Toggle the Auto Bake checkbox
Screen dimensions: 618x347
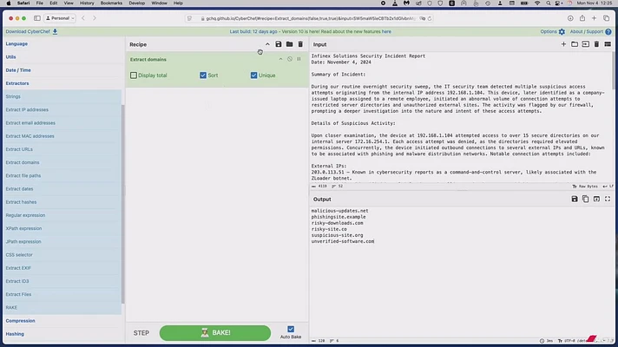(x=291, y=329)
